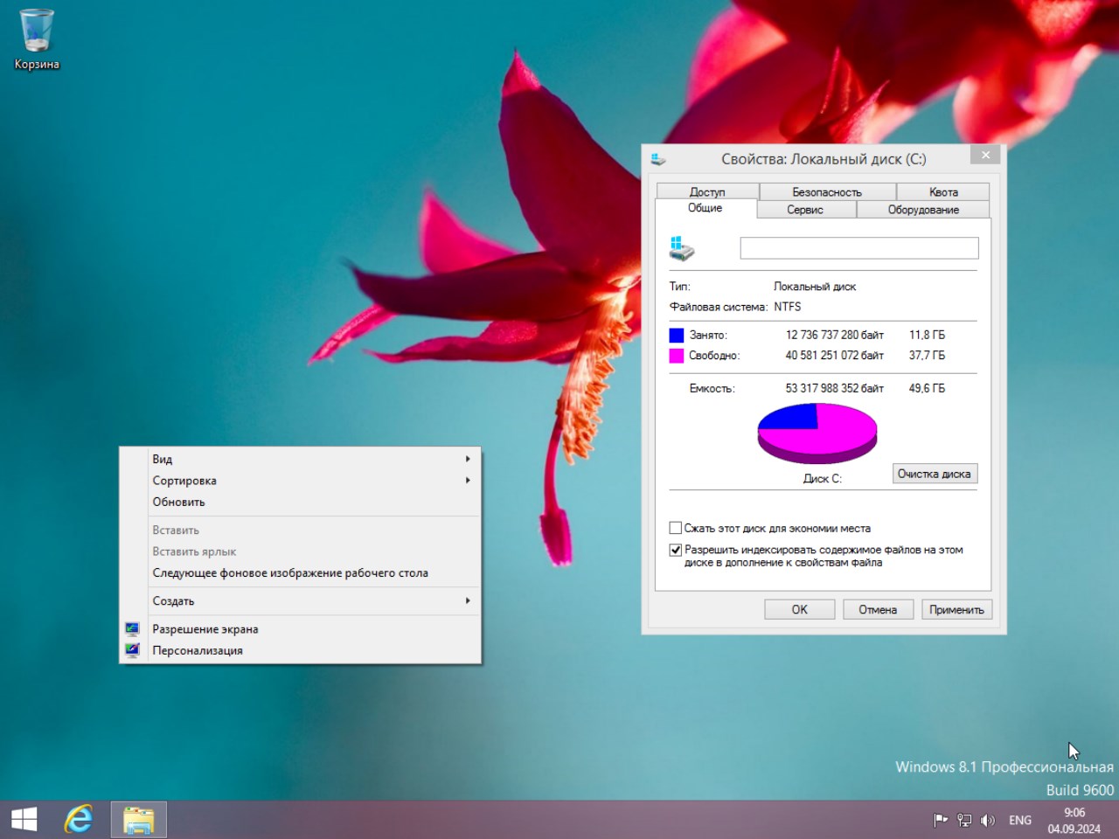Screen dimensions: 1119x839
Task: Open the Квота tab
Action: coord(943,191)
